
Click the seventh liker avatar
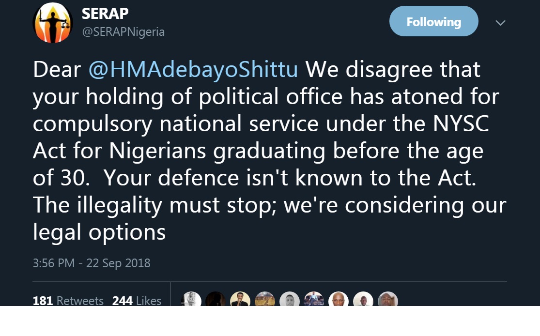tap(339, 299)
